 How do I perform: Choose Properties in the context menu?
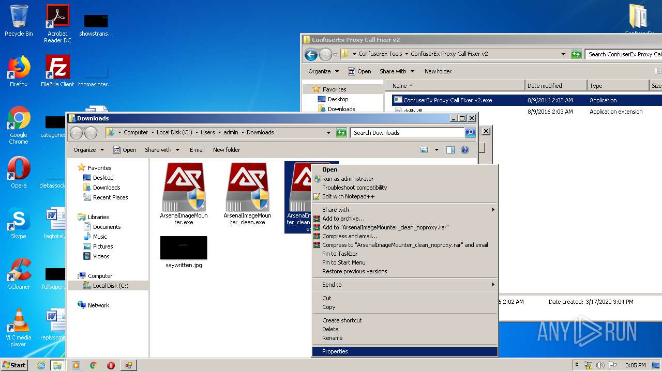pos(405,351)
